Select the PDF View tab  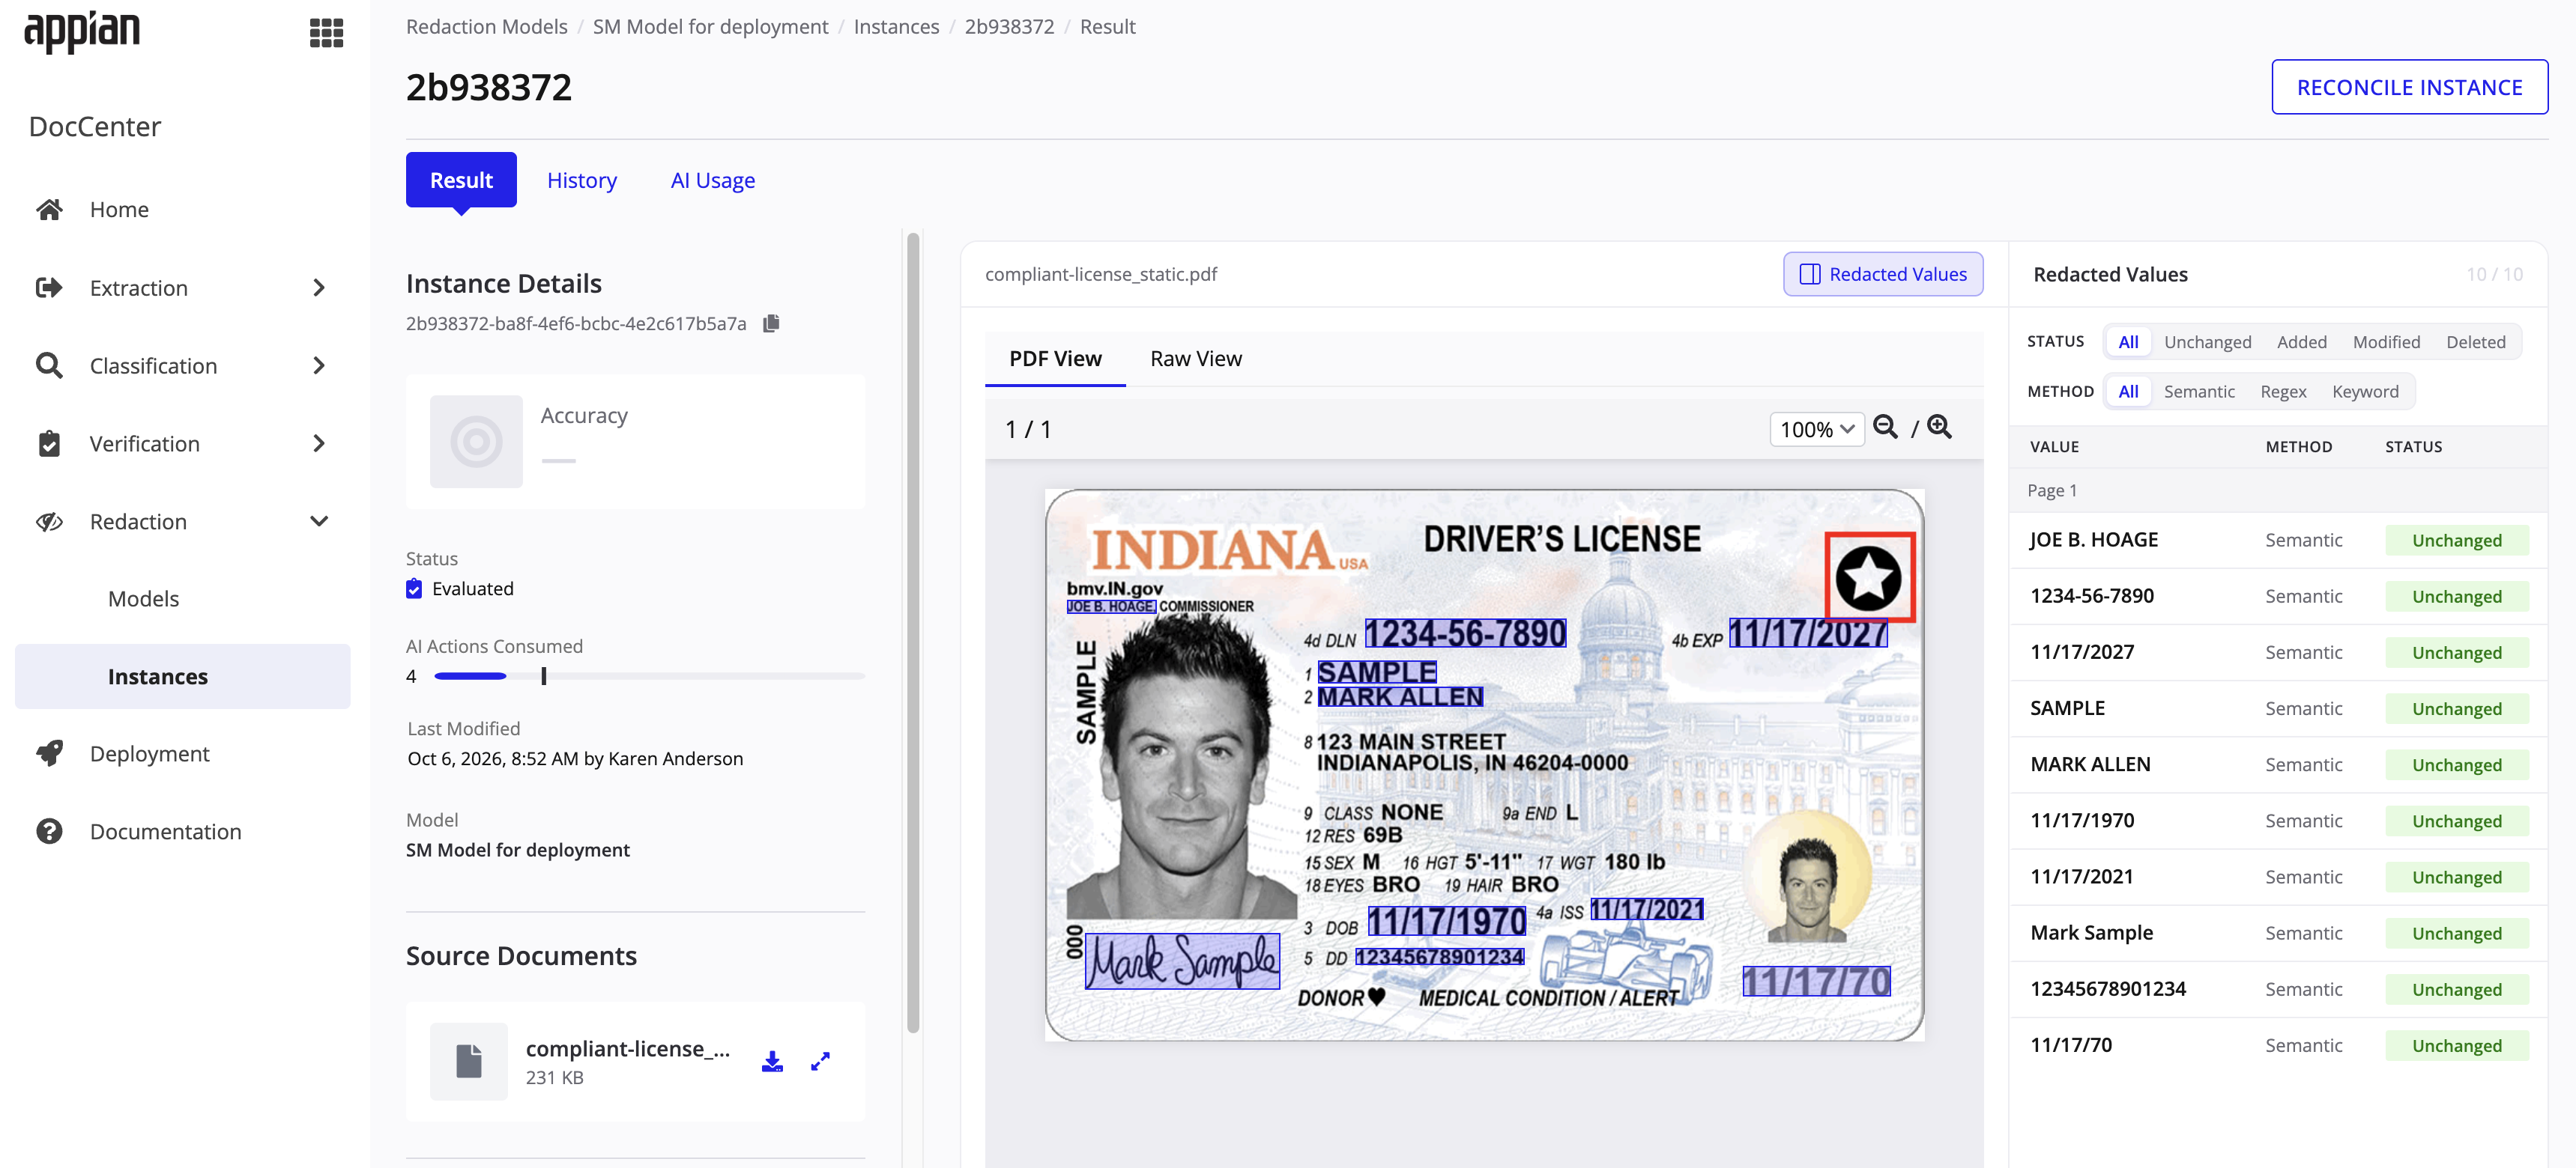1054,359
